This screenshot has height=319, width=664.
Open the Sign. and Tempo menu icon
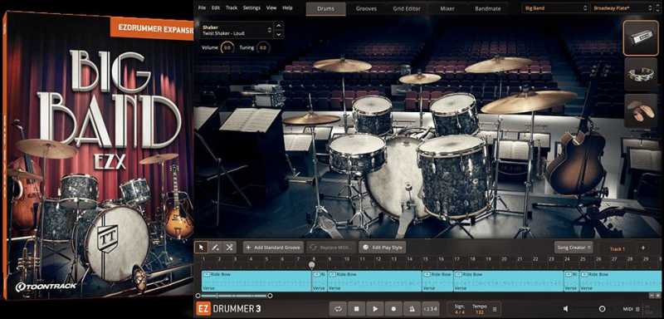[494, 309]
